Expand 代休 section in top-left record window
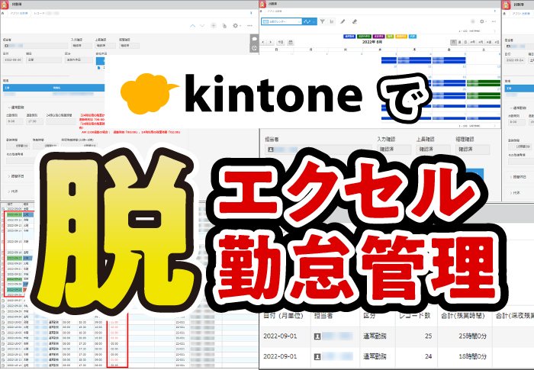Screen dimensions: 534x370 pos(13,191)
